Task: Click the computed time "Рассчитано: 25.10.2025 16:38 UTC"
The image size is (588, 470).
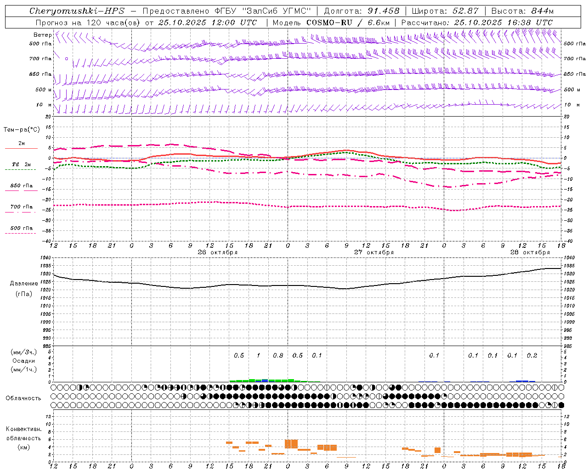Action: tap(477, 22)
